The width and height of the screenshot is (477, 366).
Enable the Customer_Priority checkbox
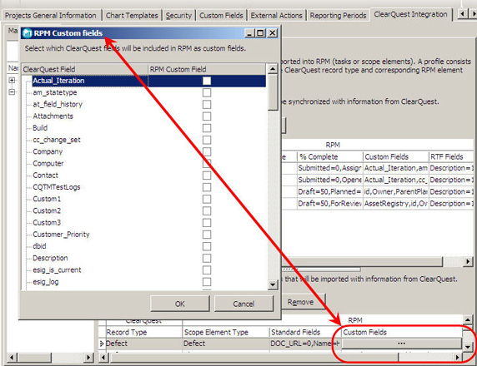point(207,235)
